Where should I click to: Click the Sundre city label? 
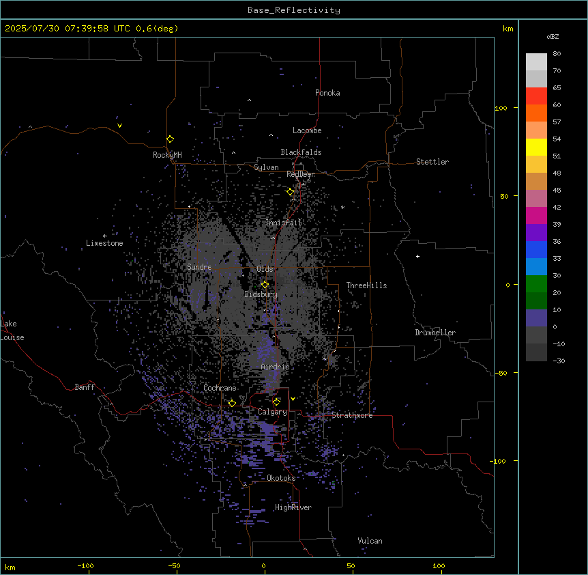(199, 267)
